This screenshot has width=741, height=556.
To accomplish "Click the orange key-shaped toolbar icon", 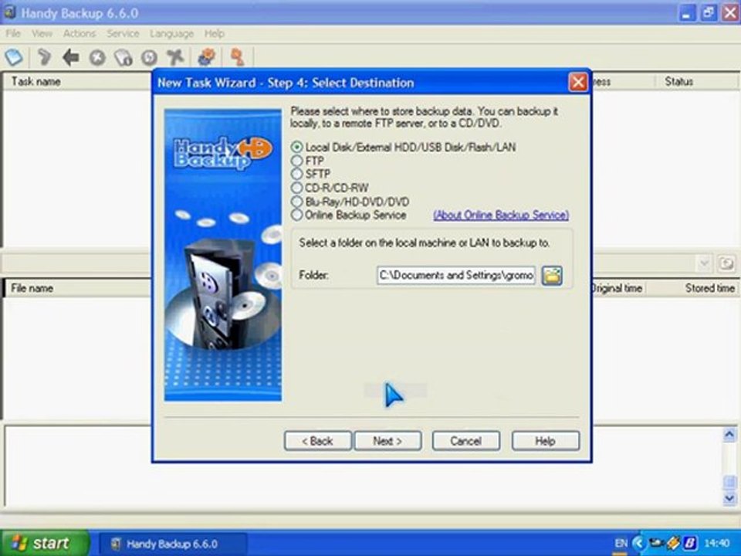I will (x=237, y=57).
